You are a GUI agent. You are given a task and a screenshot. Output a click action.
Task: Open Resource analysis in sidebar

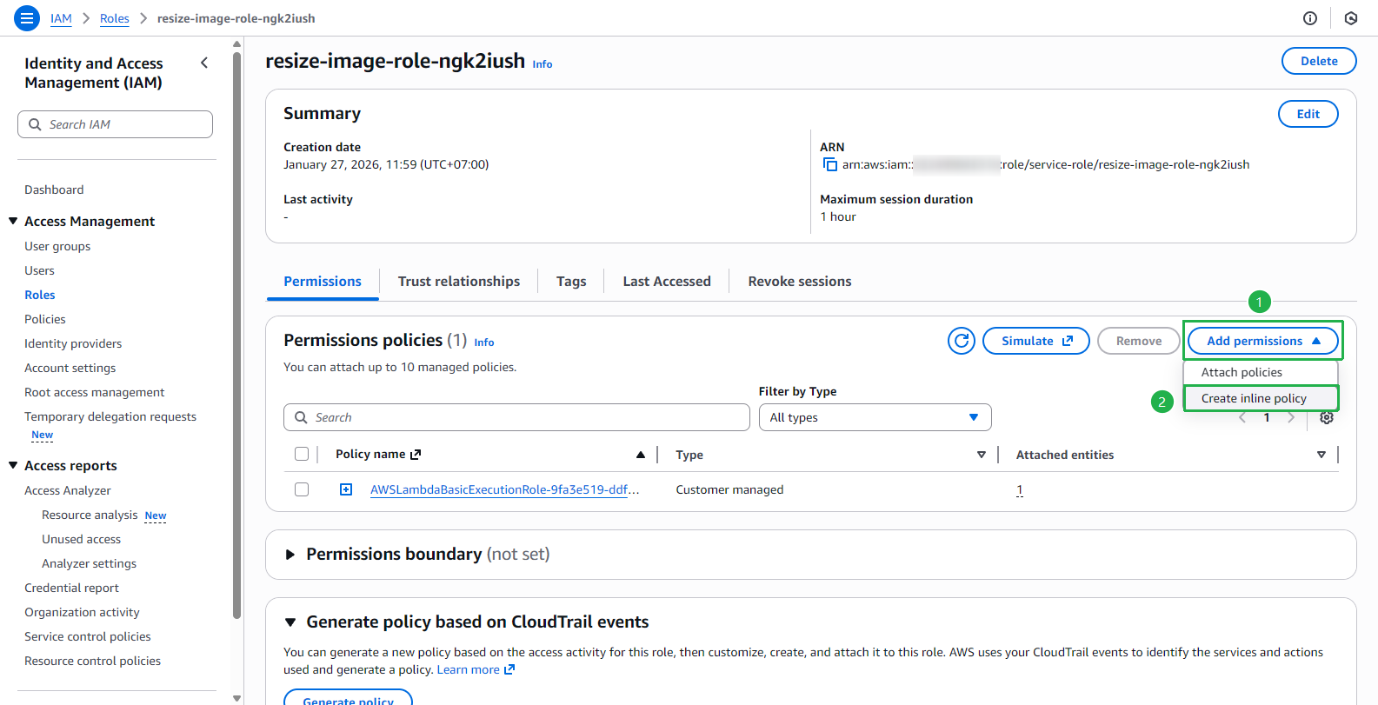tap(90, 515)
